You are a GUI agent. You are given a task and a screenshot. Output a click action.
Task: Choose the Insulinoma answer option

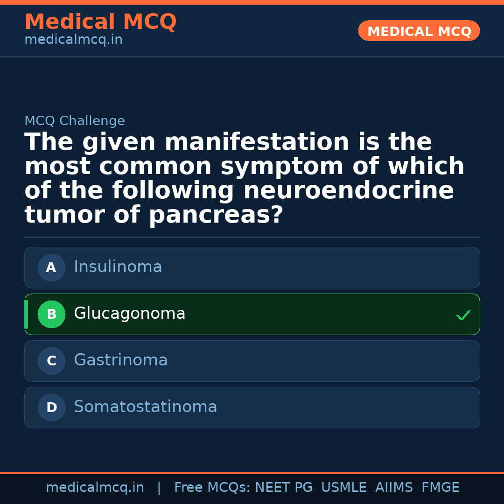252,268
